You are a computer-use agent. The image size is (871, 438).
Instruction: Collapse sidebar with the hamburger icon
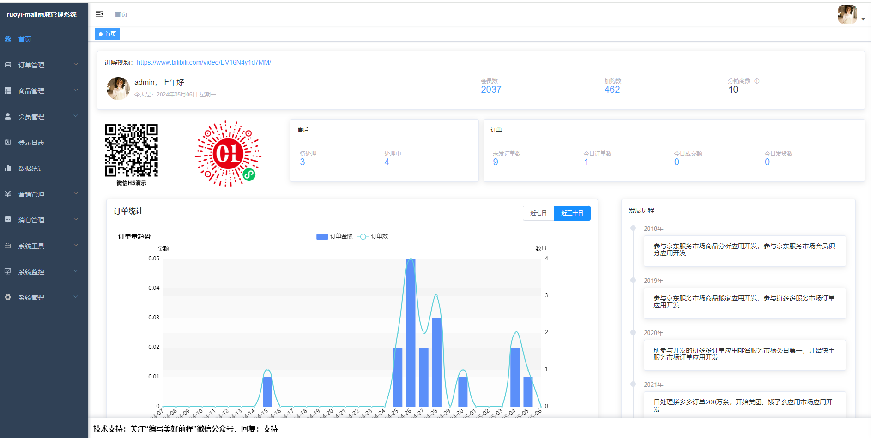pyautogui.click(x=99, y=14)
